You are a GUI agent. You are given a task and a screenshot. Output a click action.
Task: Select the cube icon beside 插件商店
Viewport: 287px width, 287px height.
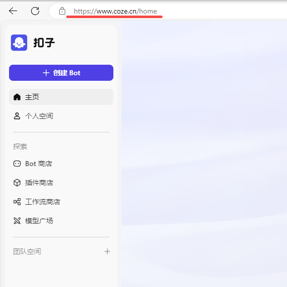(17, 183)
